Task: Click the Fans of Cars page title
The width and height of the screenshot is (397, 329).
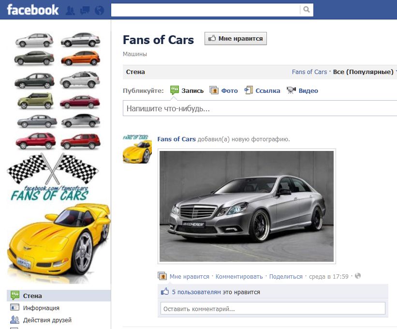Action: coord(158,40)
